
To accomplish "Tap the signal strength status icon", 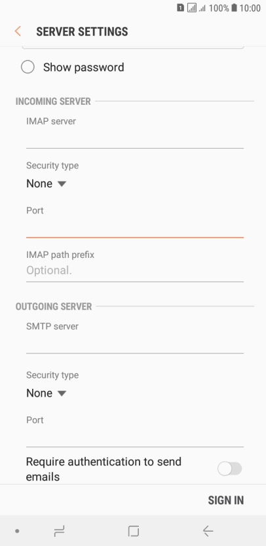I will 202,8.
